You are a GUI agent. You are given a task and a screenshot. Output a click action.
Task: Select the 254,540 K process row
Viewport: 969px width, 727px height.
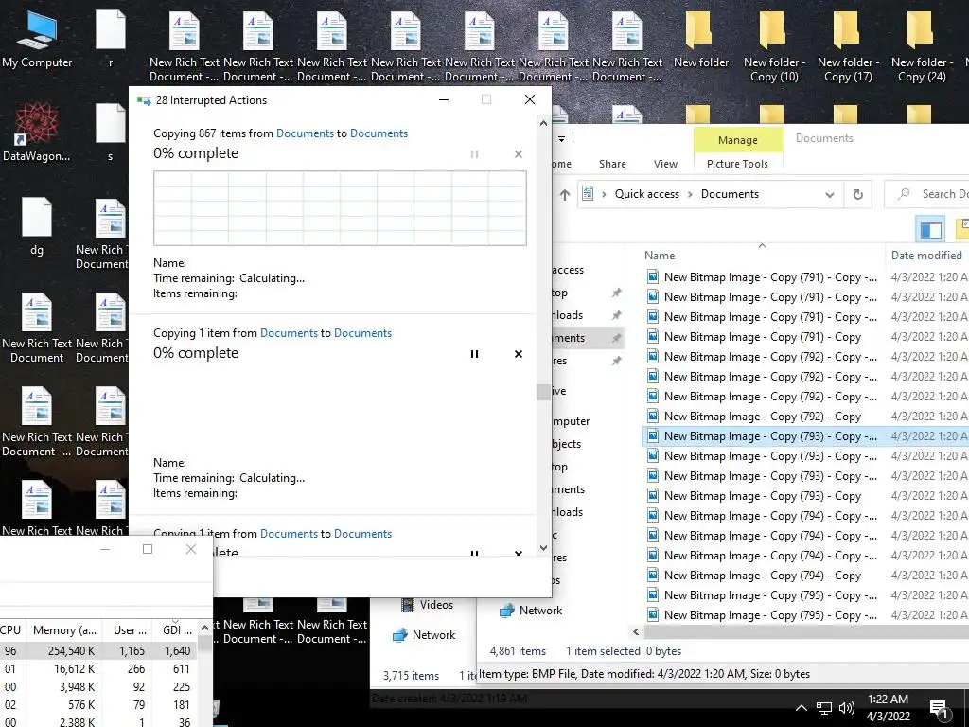[98, 651]
